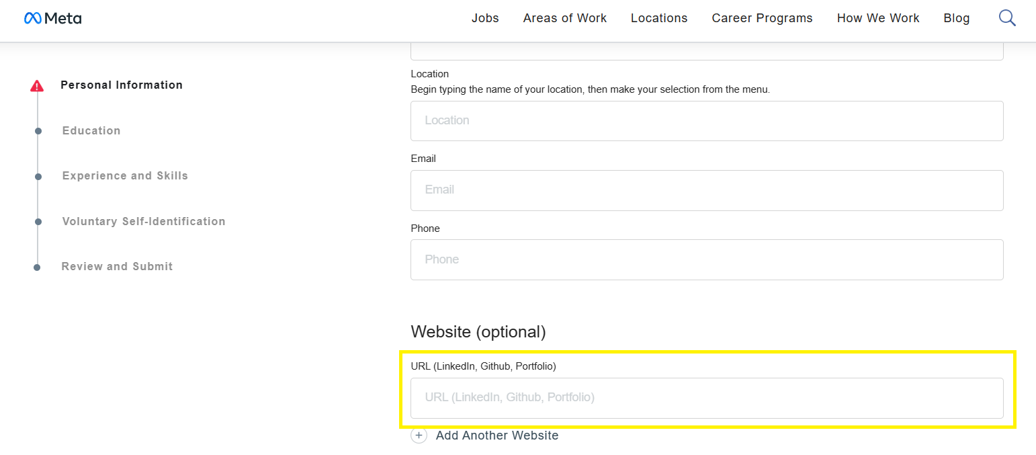Go to Experience and Skills step
Screen dimensions: 1036x455
pos(125,175)
